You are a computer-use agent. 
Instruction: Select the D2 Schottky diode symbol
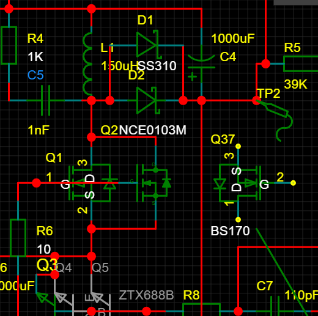pos(147,100)
